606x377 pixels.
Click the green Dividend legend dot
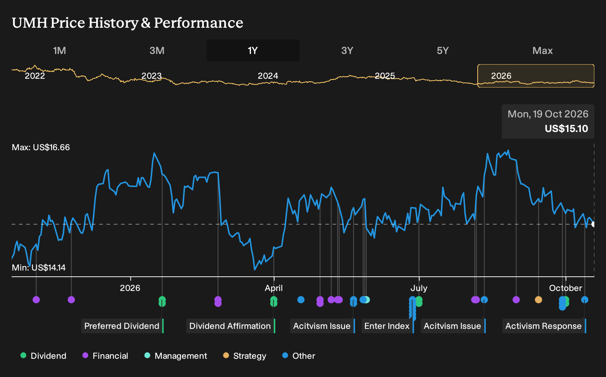pyautogui.click(x=23, y=355)
